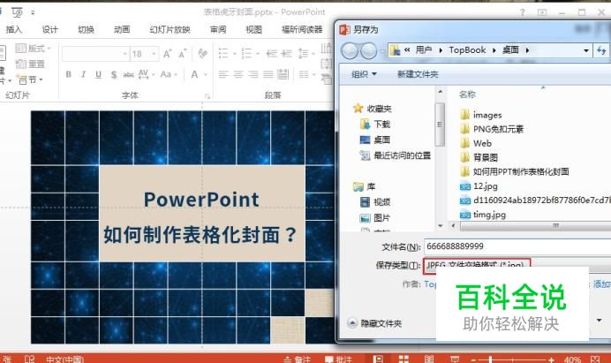Click the back arrow in Save As dialog

click(x=350, y=50)
